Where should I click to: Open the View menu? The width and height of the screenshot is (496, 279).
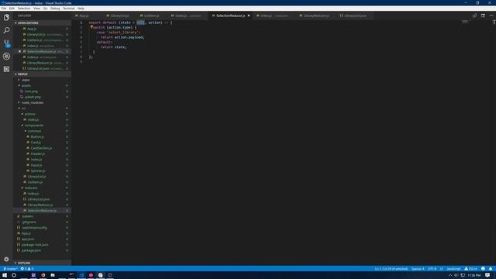[36, 9]
